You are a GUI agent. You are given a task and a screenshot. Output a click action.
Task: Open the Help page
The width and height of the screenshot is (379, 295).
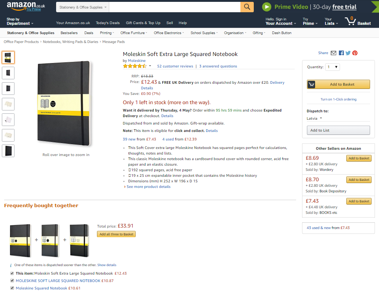(x=183, y=23)
